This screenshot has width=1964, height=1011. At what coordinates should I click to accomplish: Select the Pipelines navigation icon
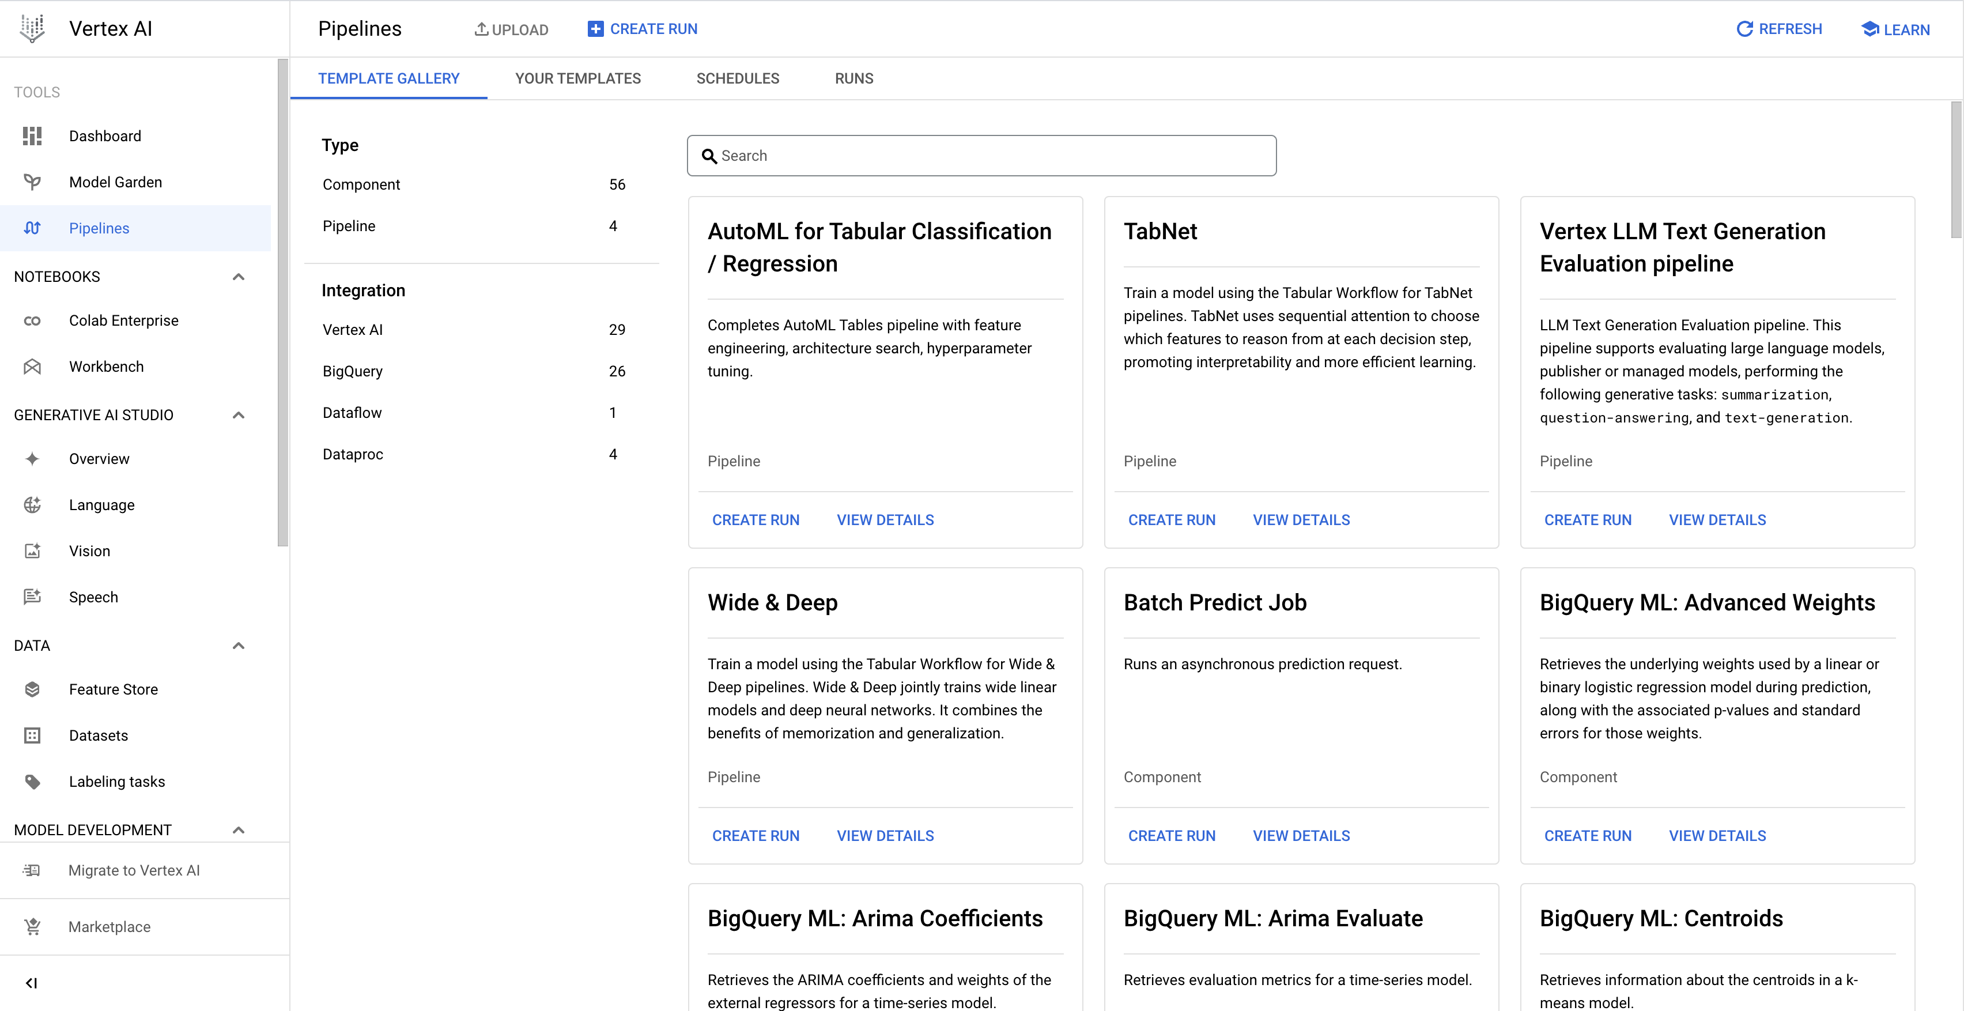(x=35, y=228)
